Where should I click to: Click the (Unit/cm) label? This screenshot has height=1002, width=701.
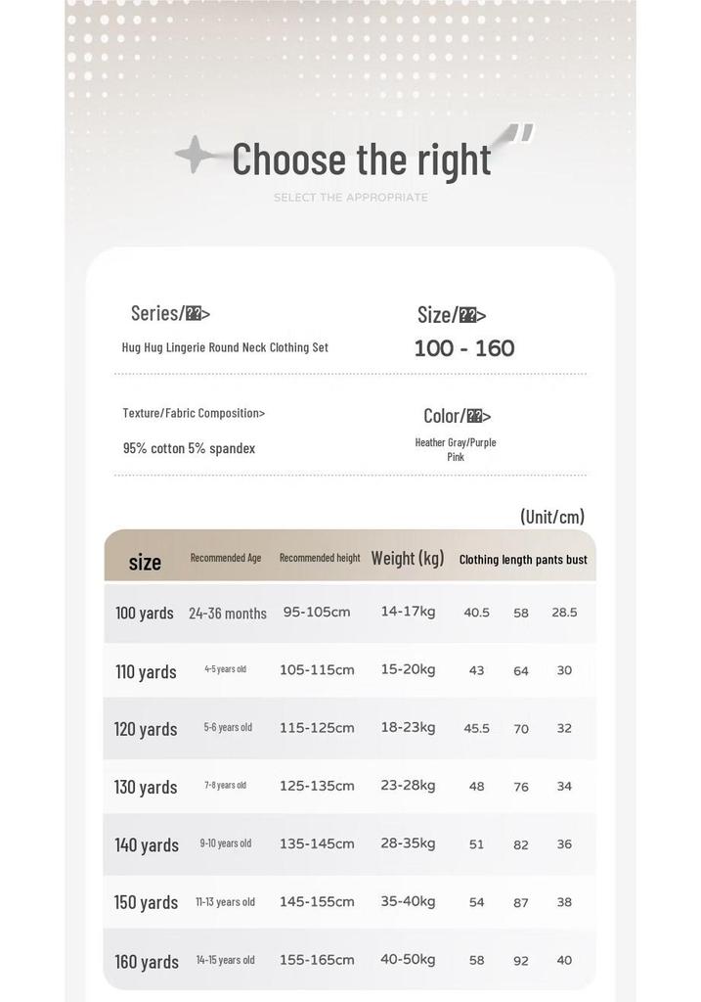click(552, 517)
